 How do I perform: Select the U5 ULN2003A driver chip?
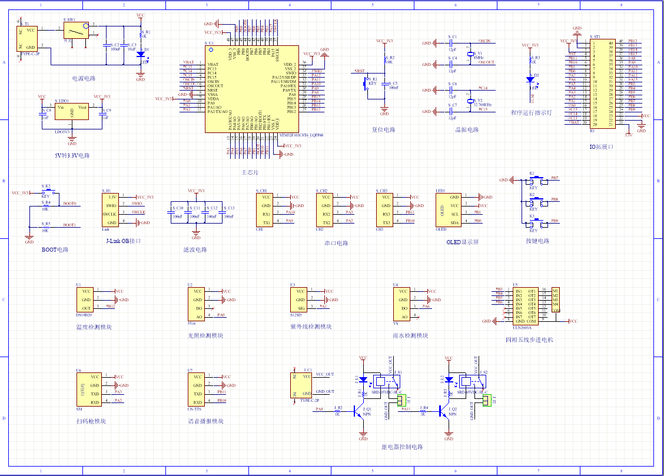pyautogui.click(x=526, y=307)
